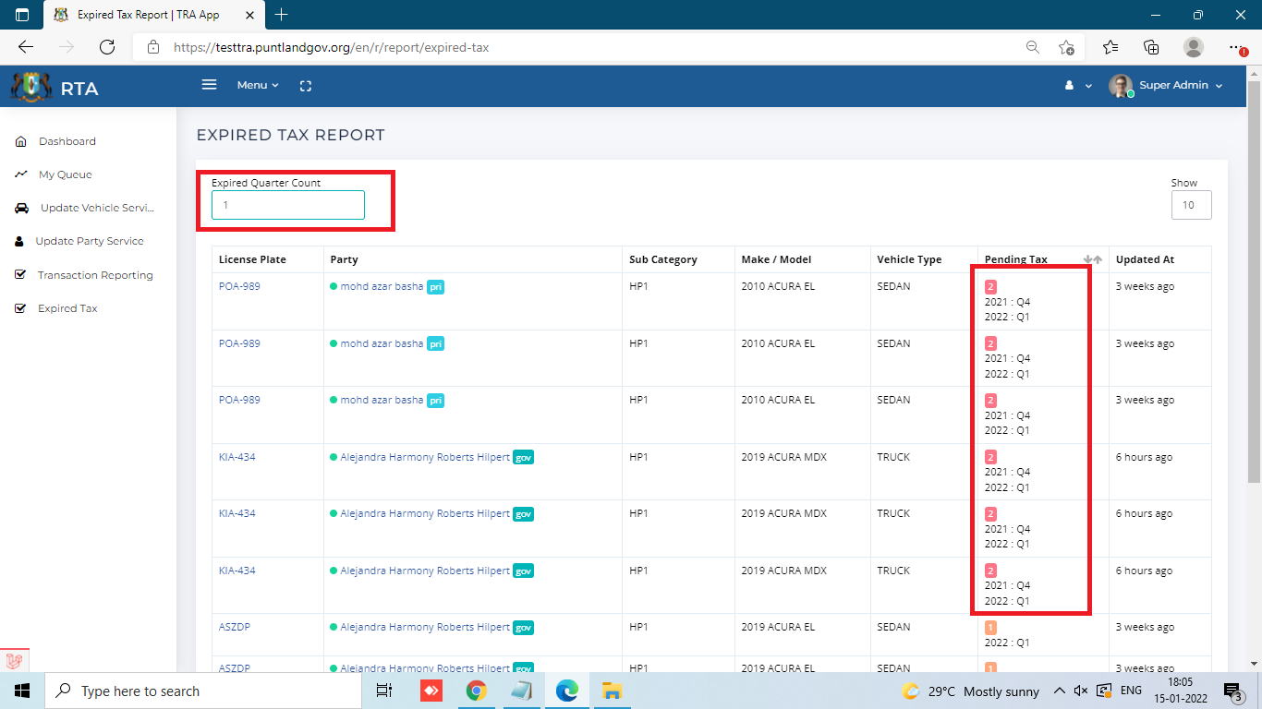
Task: Select Expired Tax in the sidebar
Action: coord(67,308)
